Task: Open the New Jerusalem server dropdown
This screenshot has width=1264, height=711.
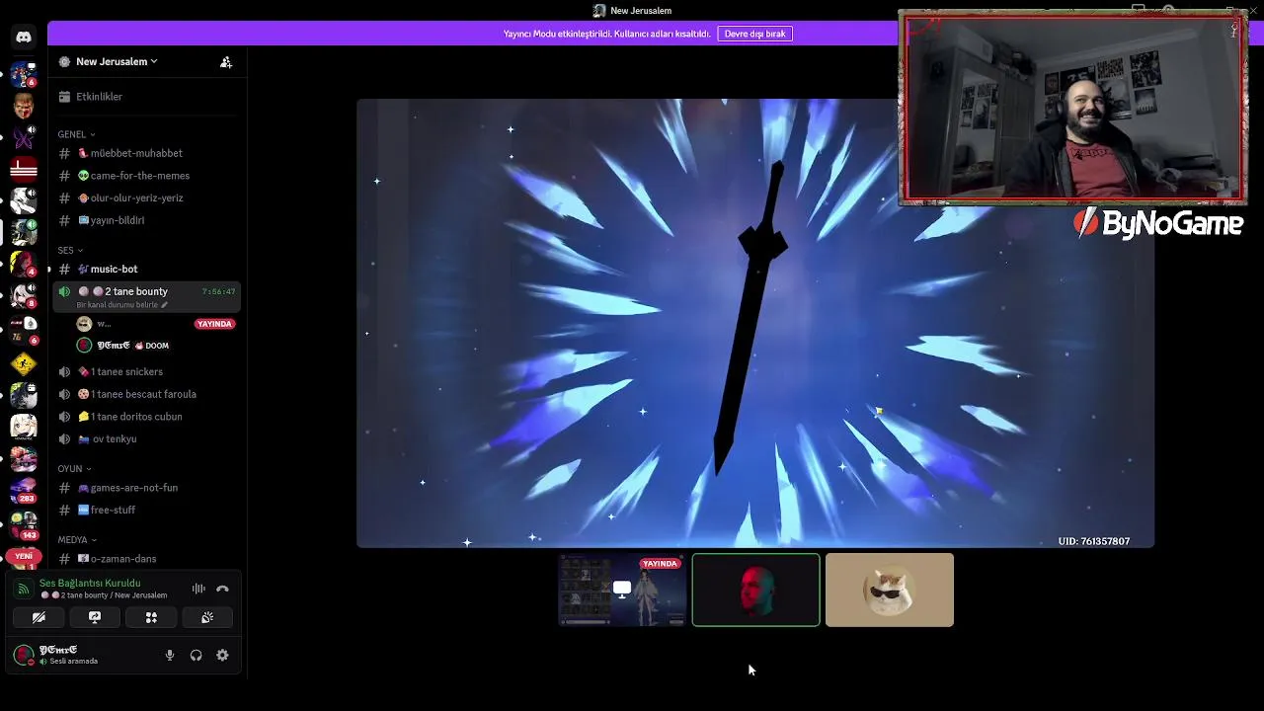Action: [117, 61]
